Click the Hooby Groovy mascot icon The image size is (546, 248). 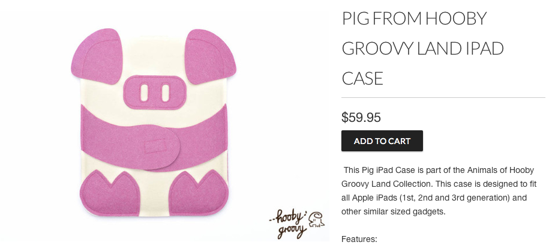tap(316, 219)
